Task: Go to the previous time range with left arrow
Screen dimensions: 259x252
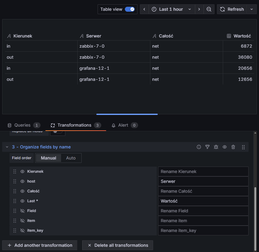Action: pyautogui.click(x=144, y=9)
